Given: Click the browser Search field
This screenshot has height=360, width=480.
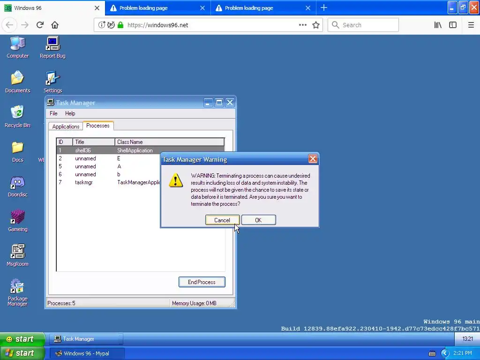Looking at the screenshot, I should point(363,25).
